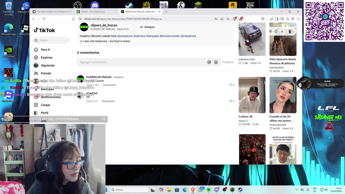The width and height of the screenshot is (345, 194).
Task: Open File Explorer from the taskbar
Action: 169,190
